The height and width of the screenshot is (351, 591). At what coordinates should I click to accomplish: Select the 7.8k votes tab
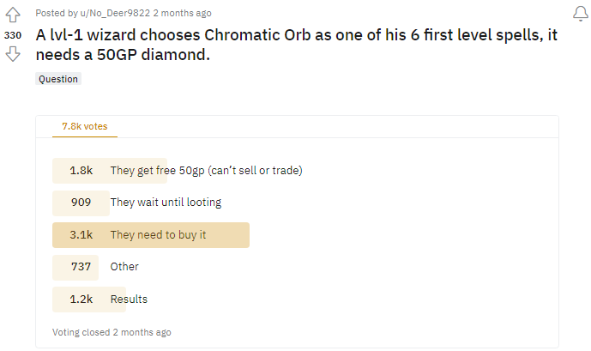(x=84, y=126)
